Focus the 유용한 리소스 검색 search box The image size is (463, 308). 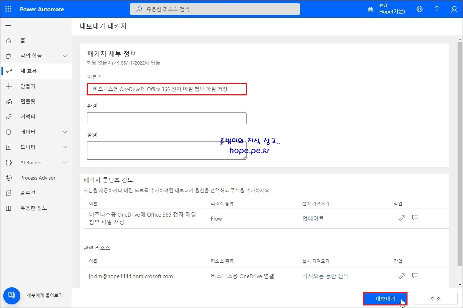click(x=215, y=9)
